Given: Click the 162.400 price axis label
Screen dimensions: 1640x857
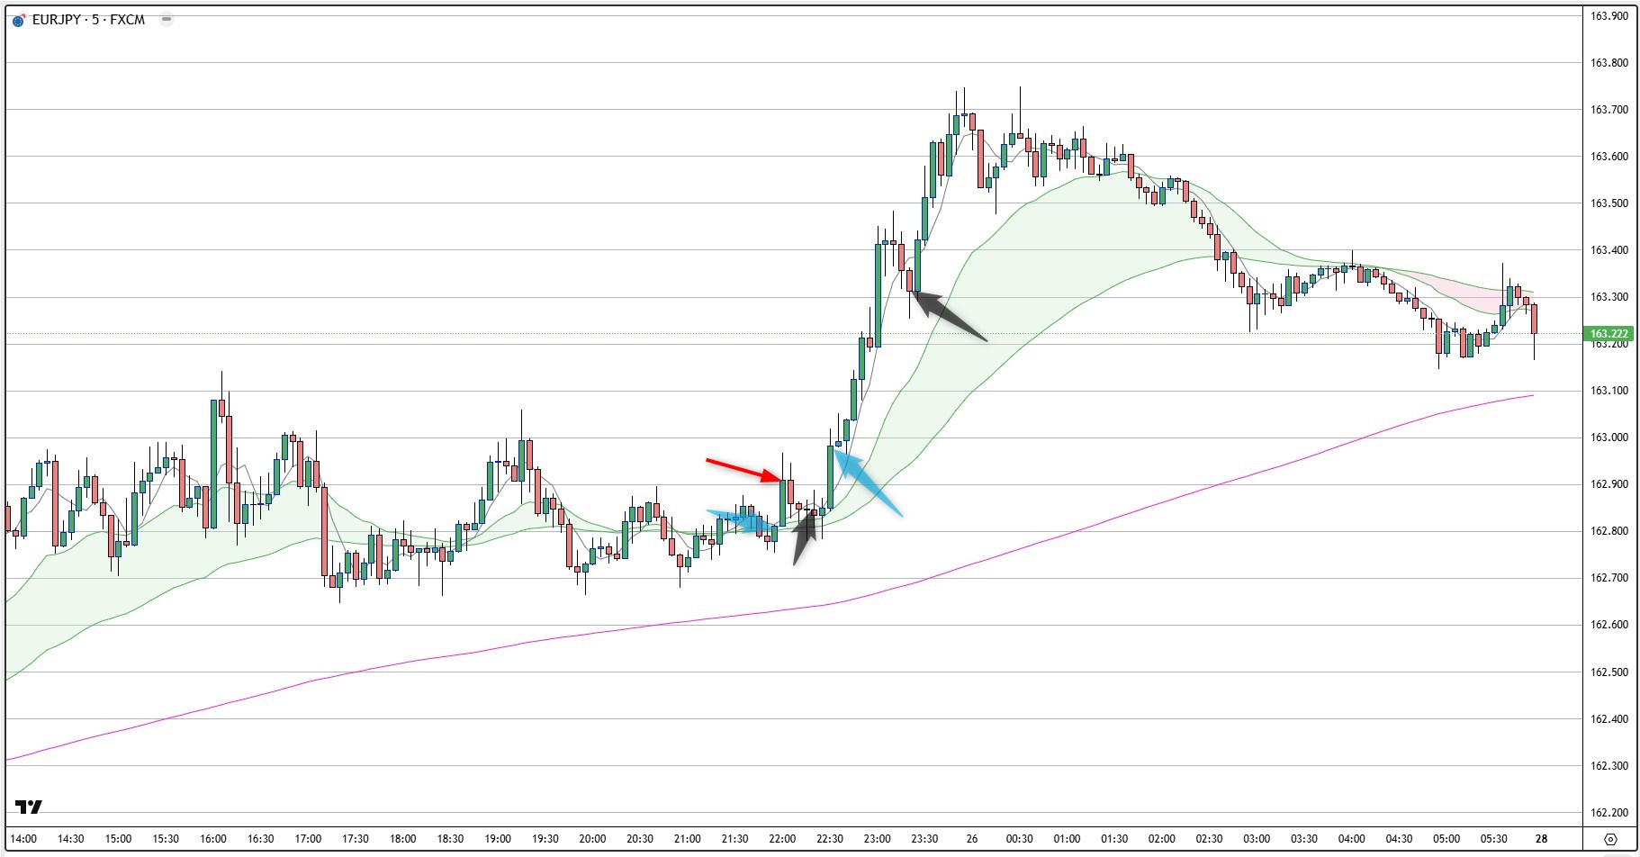Looking at the screenshot, I should coord(1609,718).
